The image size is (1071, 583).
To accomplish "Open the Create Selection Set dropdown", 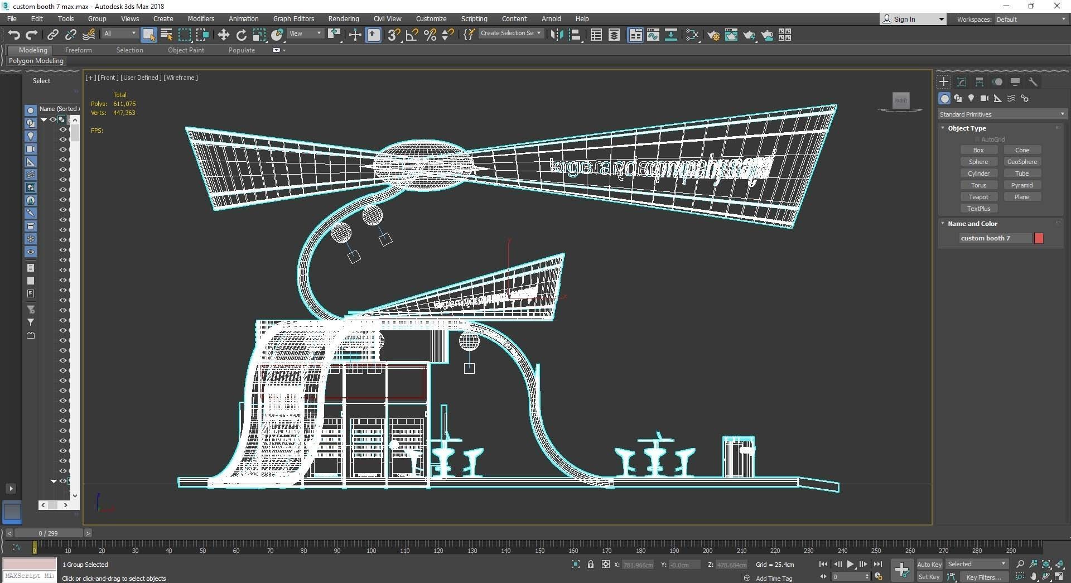I will pyautogui.click(x=510, y=33).
